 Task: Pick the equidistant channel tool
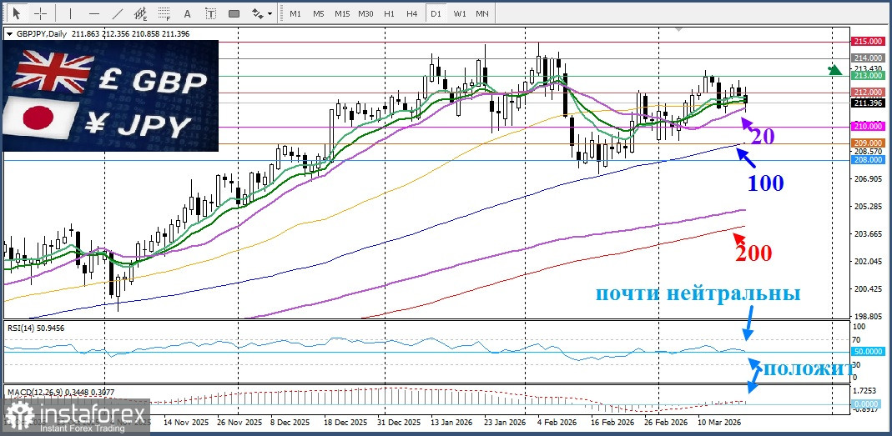(x=141, y=13)
